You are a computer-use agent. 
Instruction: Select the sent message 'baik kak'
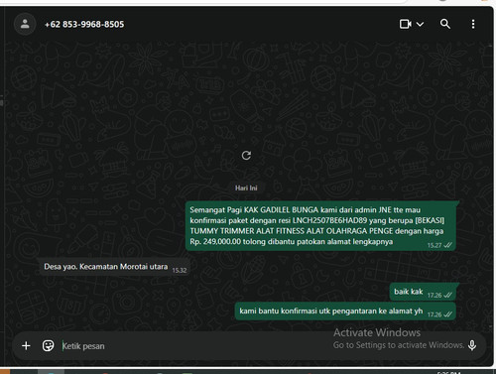coord(423,292)
